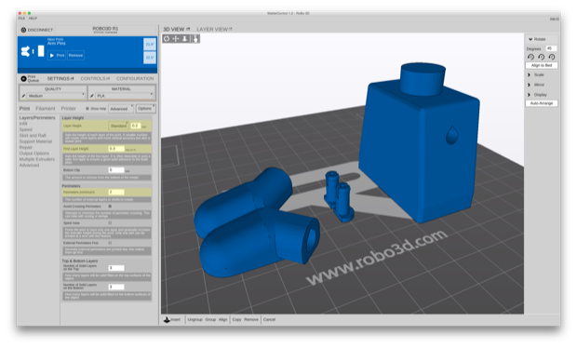This screenshot has width=577, height=348.
Task: Click Cancel in bottom toolbar
Action: click(269, 320)
